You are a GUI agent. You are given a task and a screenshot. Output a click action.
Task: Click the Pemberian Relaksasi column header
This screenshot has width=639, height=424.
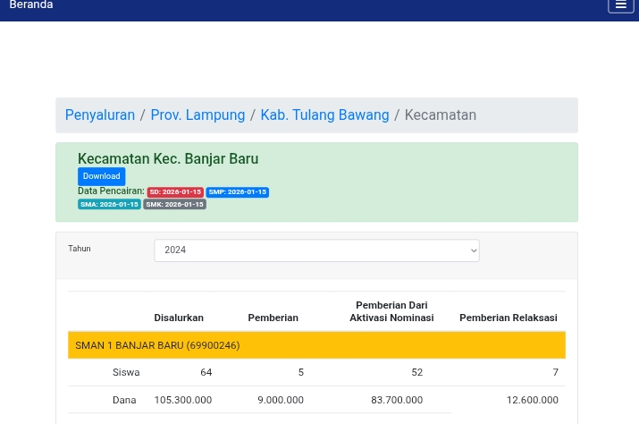[509, 318]
